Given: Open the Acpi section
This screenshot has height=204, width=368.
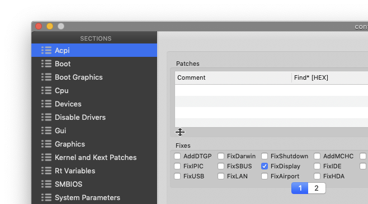Looking at the screenshot, I should coord(94,50).
